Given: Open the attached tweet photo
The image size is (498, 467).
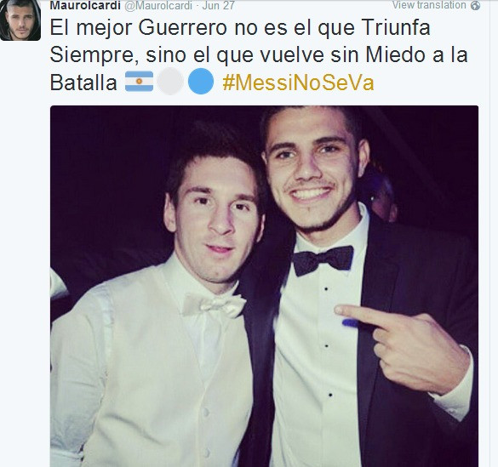Looking at the screenshot, I should pyautogui.click(x=264, y=286).
